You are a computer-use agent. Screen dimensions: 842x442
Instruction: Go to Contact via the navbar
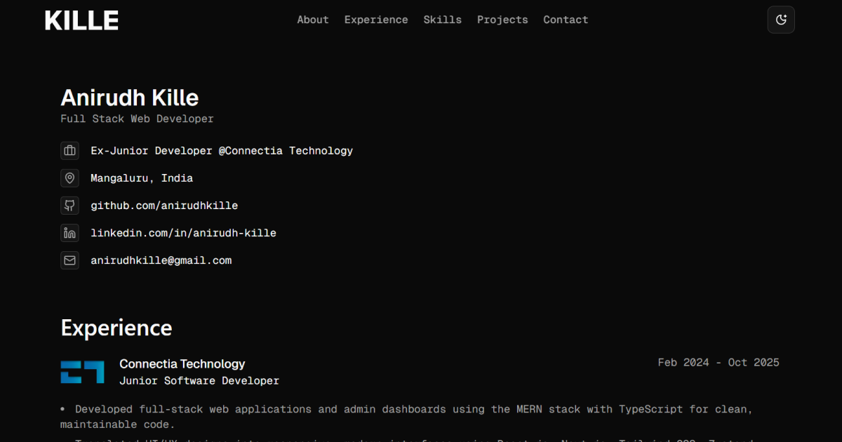click(x=566, y=20)
